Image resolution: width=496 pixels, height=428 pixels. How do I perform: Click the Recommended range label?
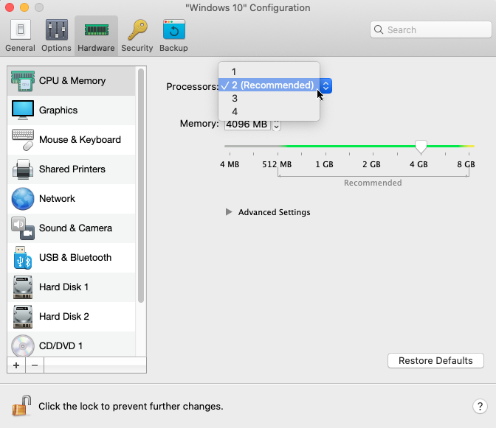click(x=373, y=183)
